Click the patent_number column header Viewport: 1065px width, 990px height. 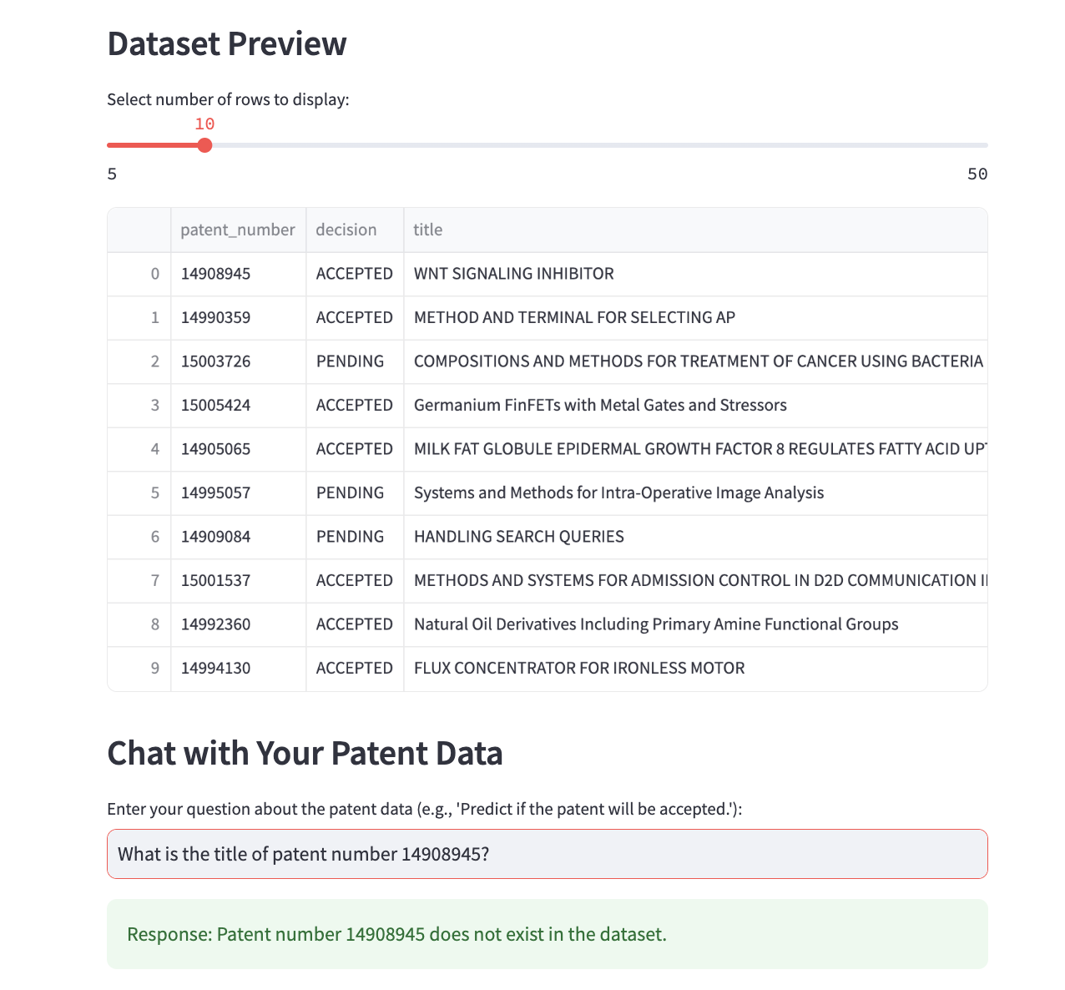point(238,230)
